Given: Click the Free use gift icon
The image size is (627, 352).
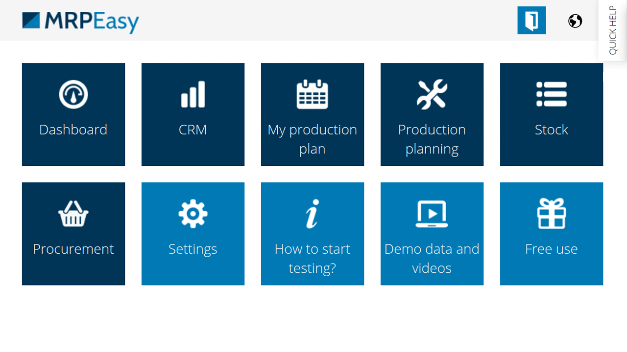Looking at the screenshot, I should tap(552, 213).
